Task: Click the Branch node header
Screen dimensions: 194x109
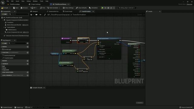Action: [x=83, y=38]
